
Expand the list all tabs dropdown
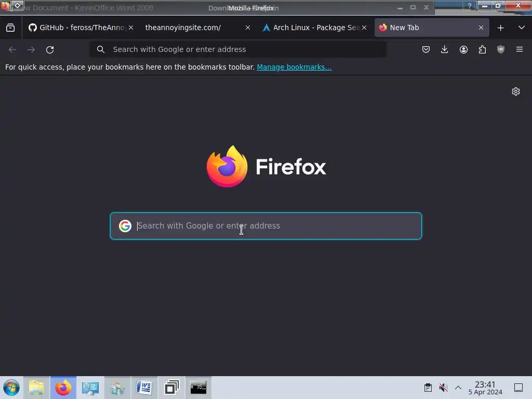522,28
